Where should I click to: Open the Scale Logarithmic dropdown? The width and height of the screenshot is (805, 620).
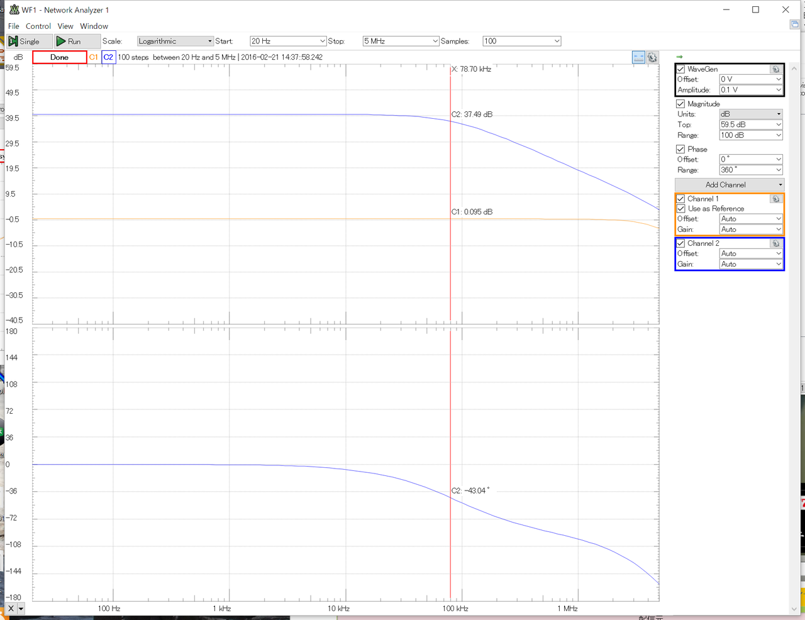(x=175, y=42)
